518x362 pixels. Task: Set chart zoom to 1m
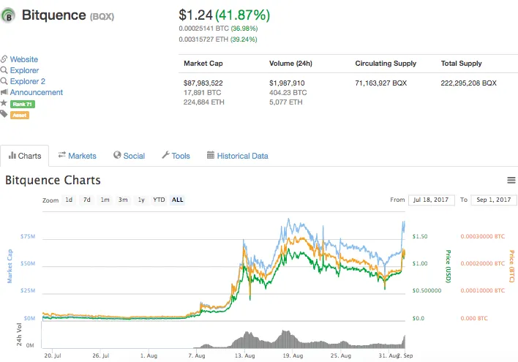[105, 200]
